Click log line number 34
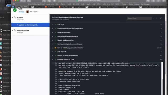 click(x=56, y=71)
